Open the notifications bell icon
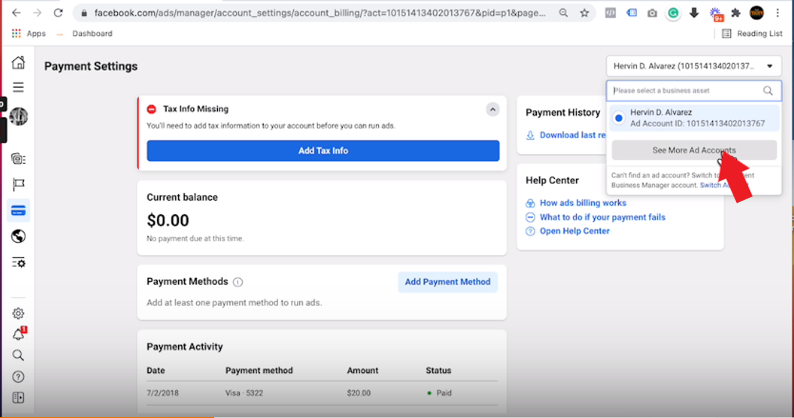The width and height of the screenshot is (794, 418). [x=18, y=334]
